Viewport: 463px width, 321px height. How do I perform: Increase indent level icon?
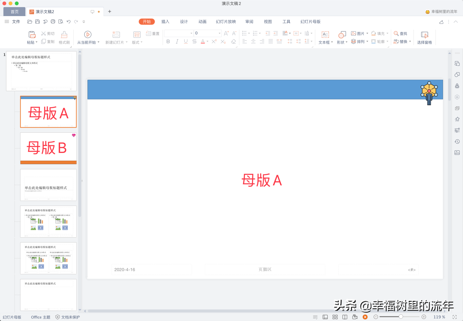[276, 33]
